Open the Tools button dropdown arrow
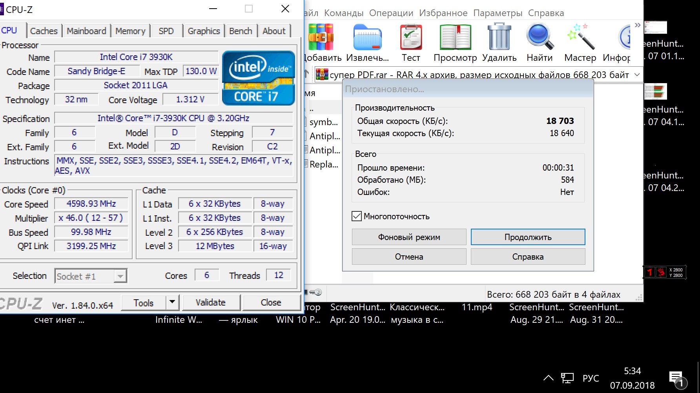 click(172, 302)
